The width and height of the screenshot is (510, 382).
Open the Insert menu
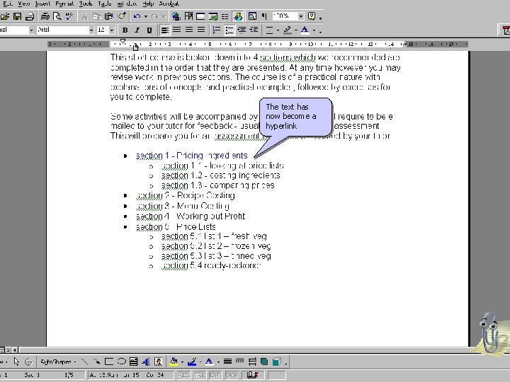point(43,4)
